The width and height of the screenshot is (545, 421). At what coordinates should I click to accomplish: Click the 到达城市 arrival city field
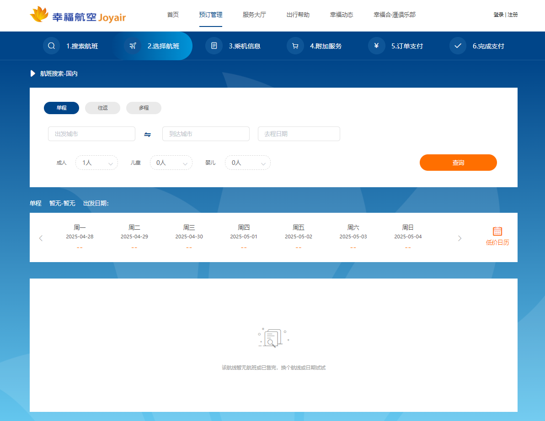click(x=206, y=134)
